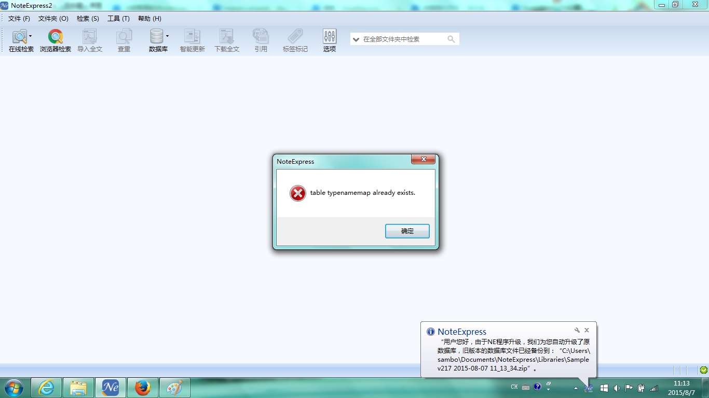Screen dimensions: 709x398
Task: Click the Windows logo tray icon
Action: point(604,388)
